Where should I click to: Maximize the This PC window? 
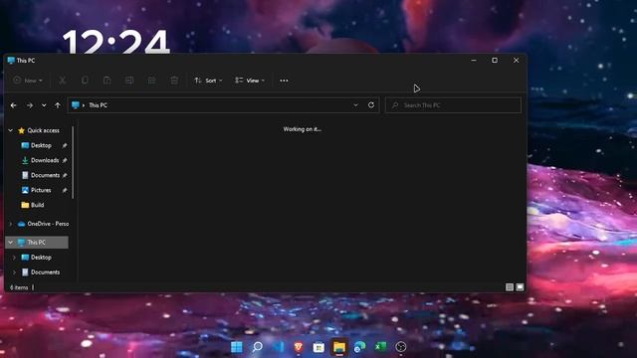pyautogui.click(x=495, y=60)
